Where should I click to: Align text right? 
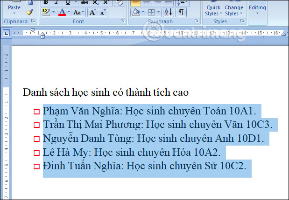click(158, 2)
